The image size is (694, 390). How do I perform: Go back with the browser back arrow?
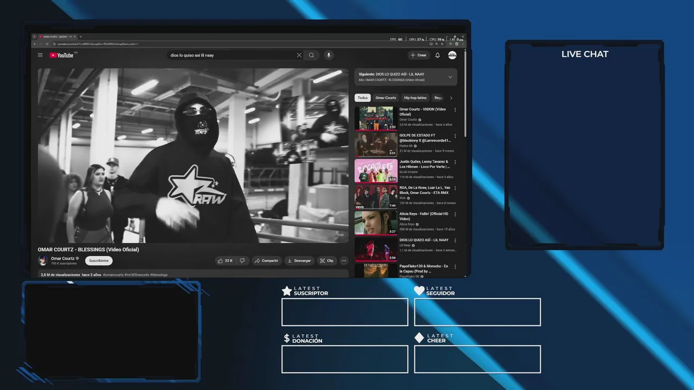(x=34, y=44)
